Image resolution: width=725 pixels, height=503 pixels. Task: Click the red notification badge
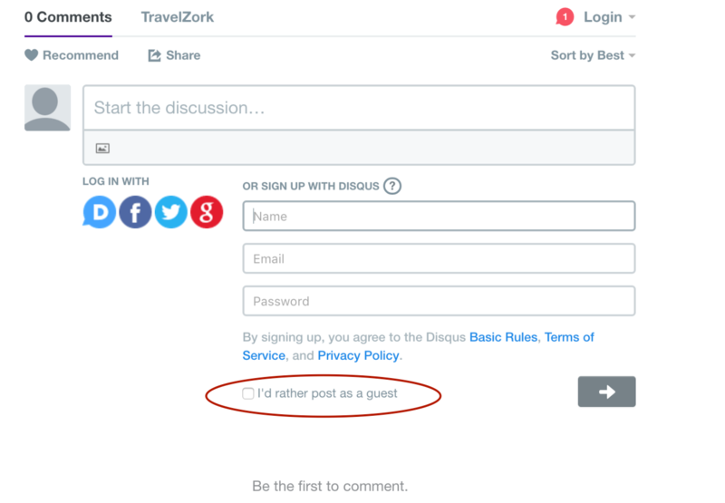pyautogui.click(x=565, y=17)
